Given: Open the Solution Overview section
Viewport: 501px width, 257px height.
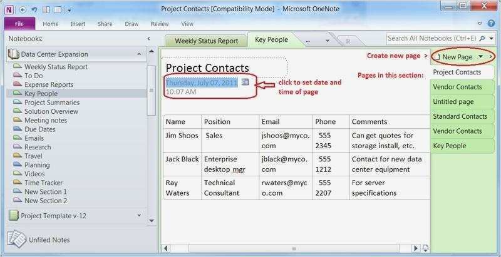Looking at the screenshot, I should pyautogui.click(x=51, y=111).
